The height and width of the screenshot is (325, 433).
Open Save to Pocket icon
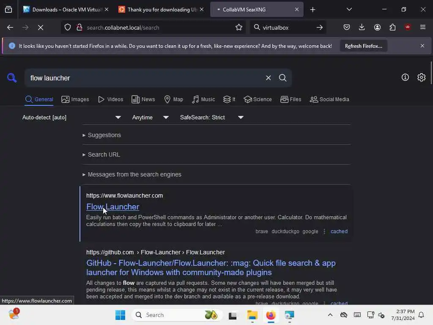(x=347, y=27)
